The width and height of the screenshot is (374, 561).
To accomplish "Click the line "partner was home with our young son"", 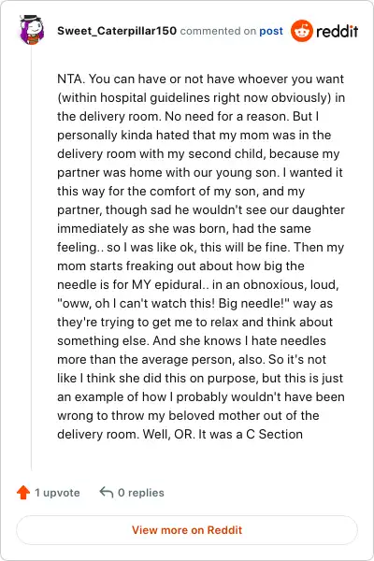I will pos(200,172).
